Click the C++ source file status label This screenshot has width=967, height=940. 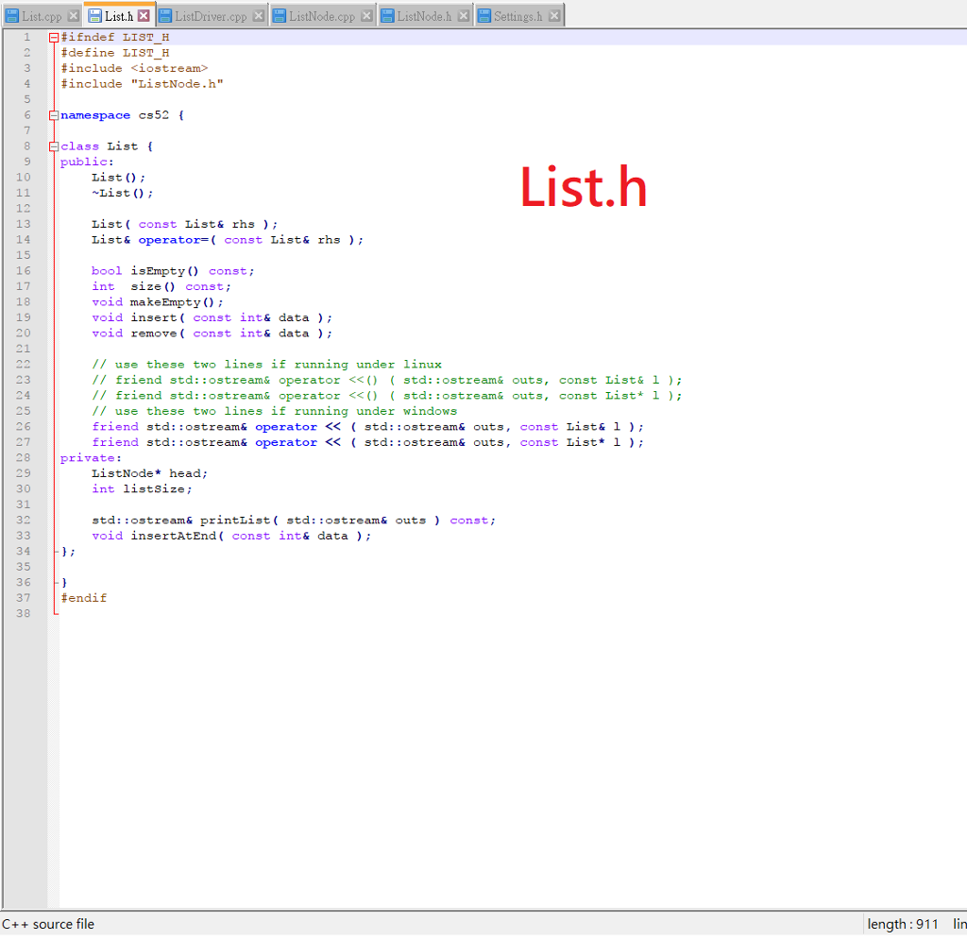[x=47, y=924]
